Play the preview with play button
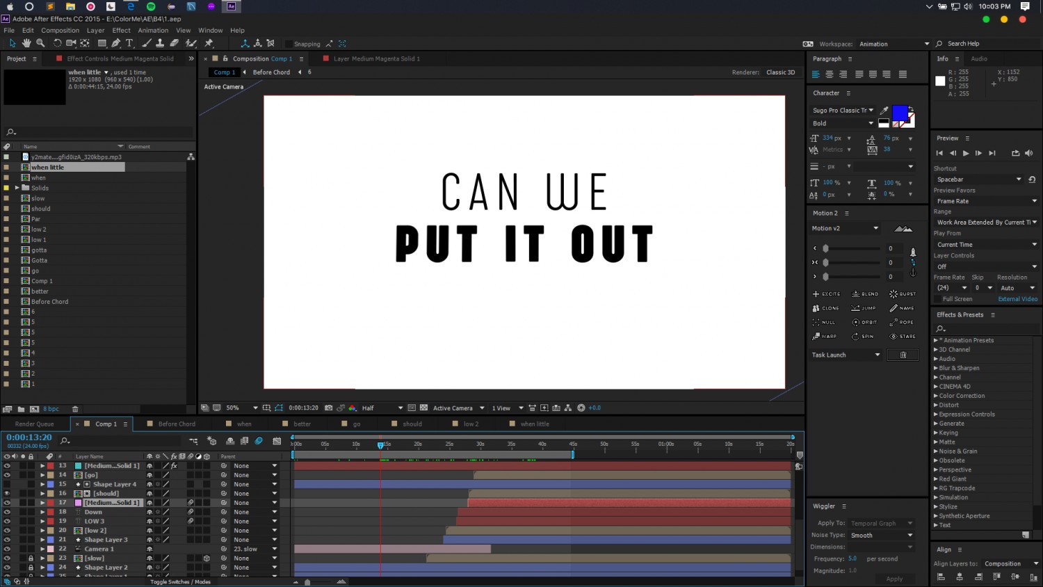The height and width of the screenshot is (587, 1043). point(965,153)
